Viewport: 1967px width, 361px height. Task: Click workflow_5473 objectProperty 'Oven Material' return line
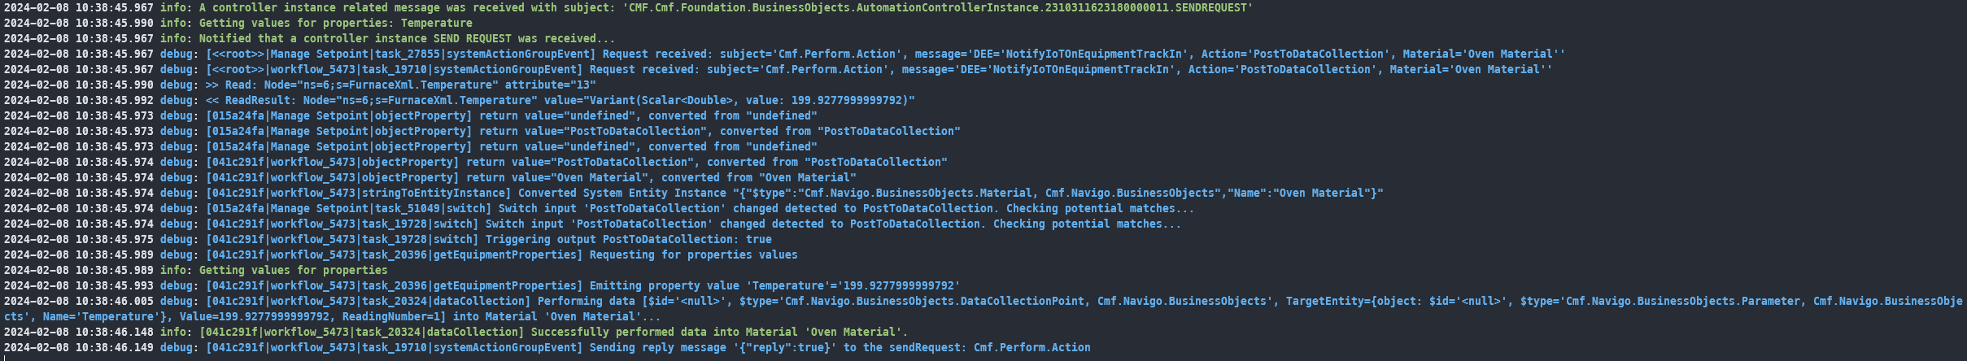[x=530, y=177]
